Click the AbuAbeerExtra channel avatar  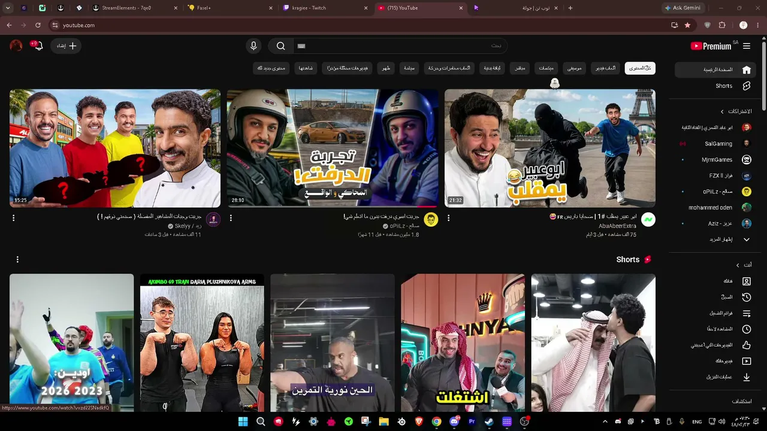coord(648,220)
